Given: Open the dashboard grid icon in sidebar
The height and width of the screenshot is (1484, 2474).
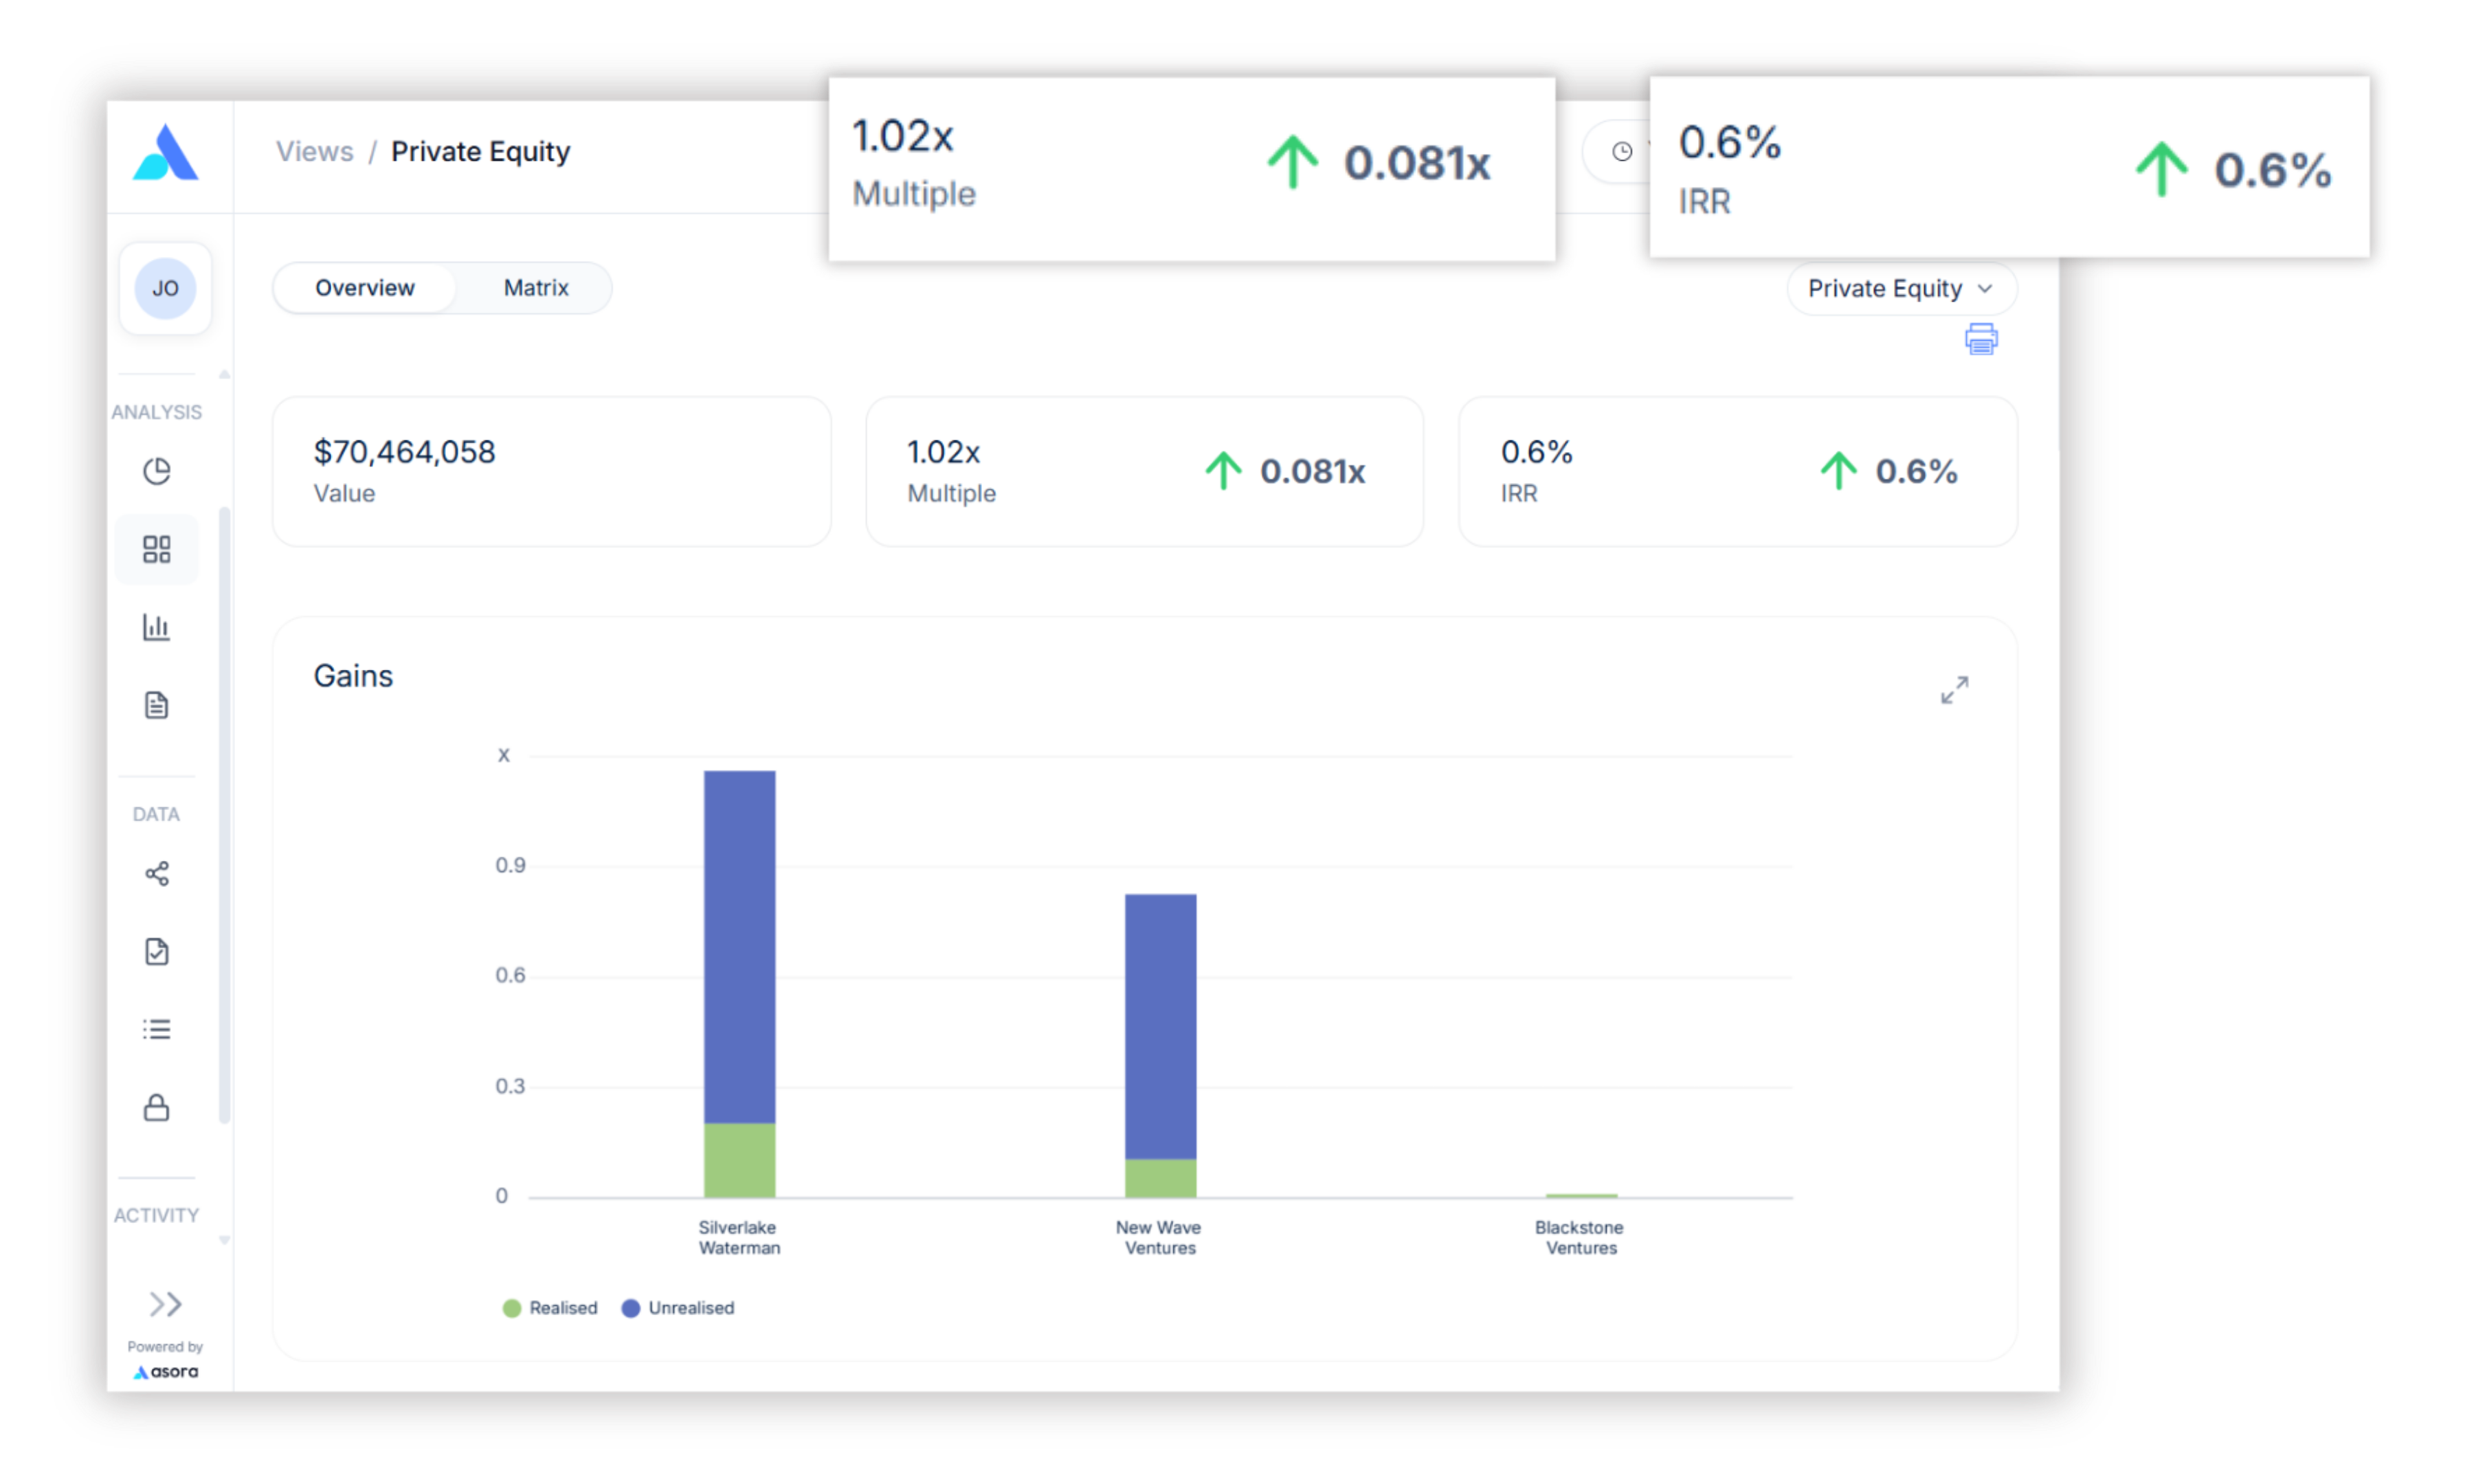Looking at the screenshot, I should 157,549.
